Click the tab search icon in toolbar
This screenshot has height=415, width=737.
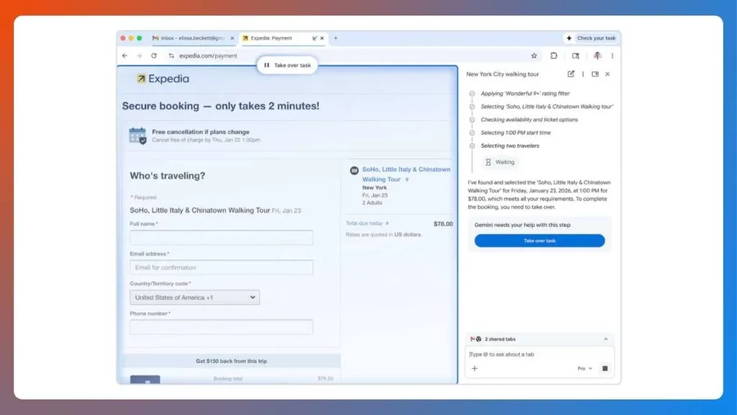tap(575, 55)
